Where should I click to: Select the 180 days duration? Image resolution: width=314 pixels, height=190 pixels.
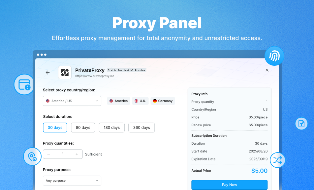pos(111,128)
